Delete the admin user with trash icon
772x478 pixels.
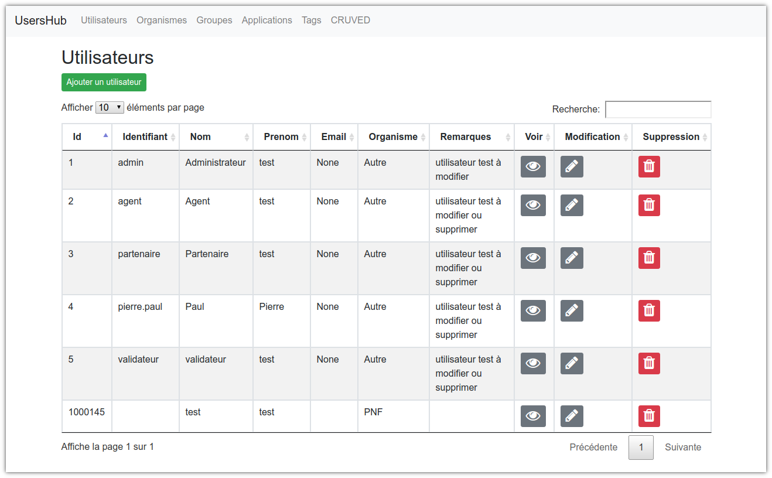pyautogui.click(x=649, y=167)
